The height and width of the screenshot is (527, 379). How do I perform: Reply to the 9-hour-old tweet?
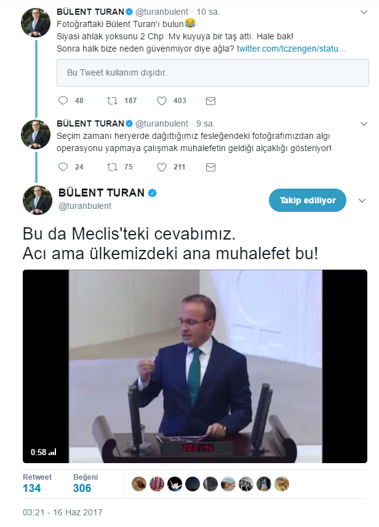coord(63,166)
